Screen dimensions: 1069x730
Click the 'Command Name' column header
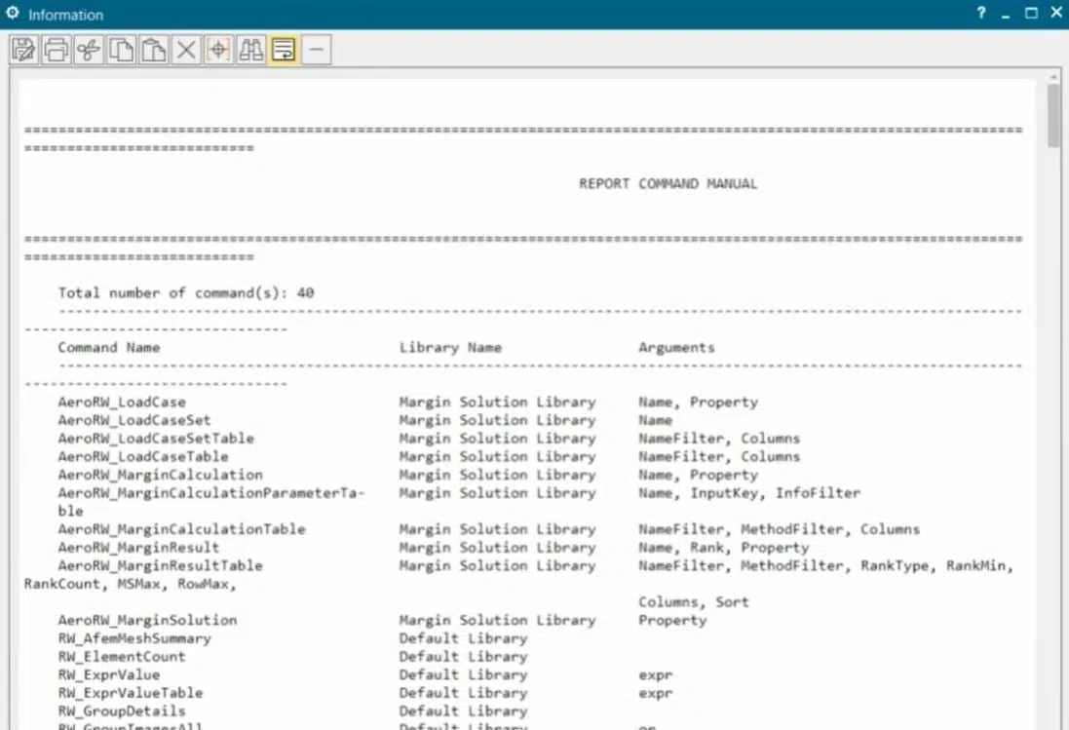point(109,348)
